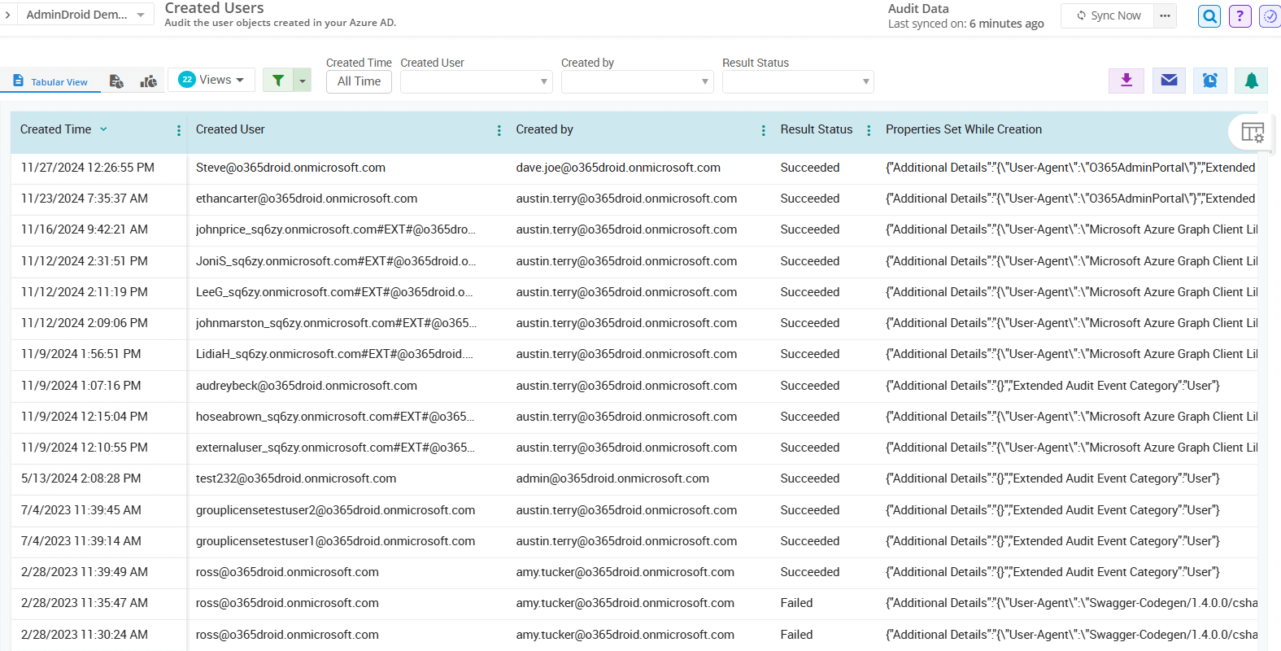Switch to the chart view icon
1281x651 pixels.
pos(148,81)
